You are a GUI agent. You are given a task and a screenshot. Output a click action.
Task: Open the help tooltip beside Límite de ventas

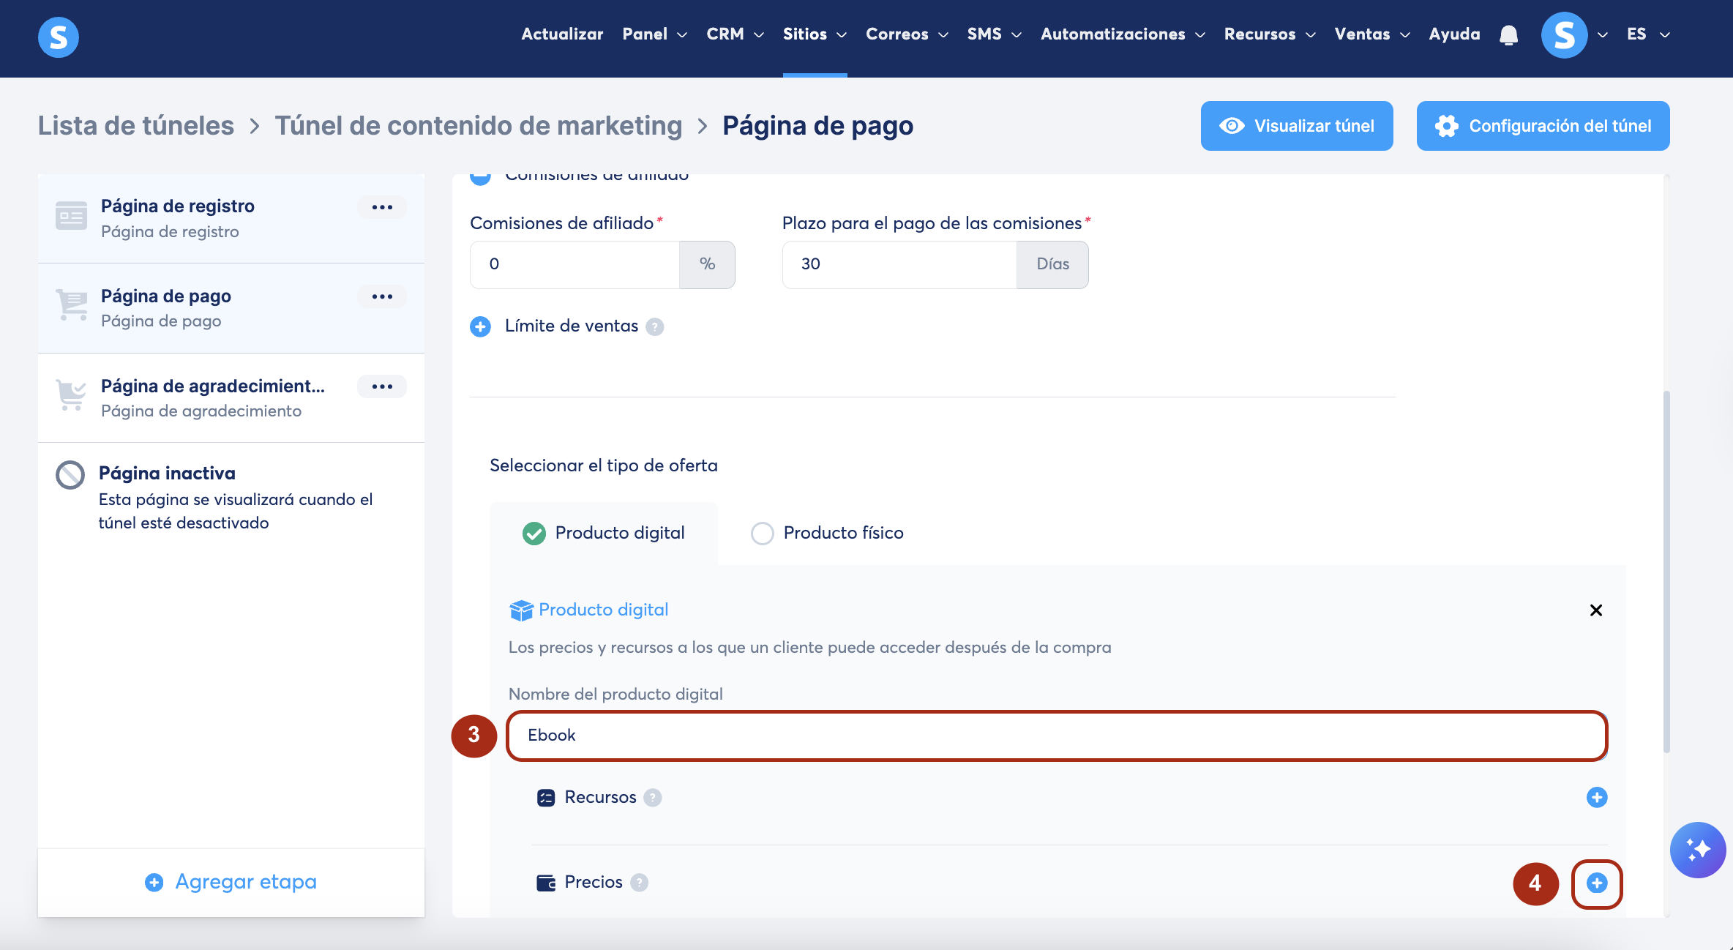point(655,327)
